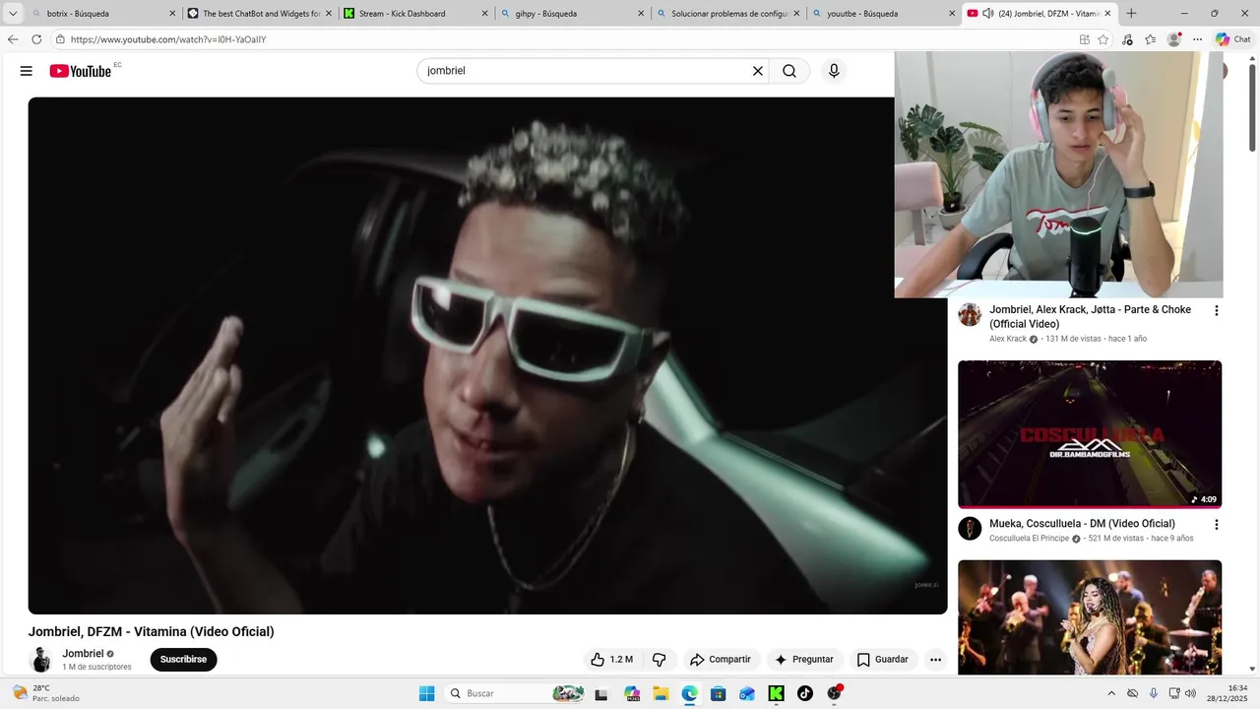
Task: Click the Cosculluela El Principe channel avatar
Action: click(x=970, y=529)
